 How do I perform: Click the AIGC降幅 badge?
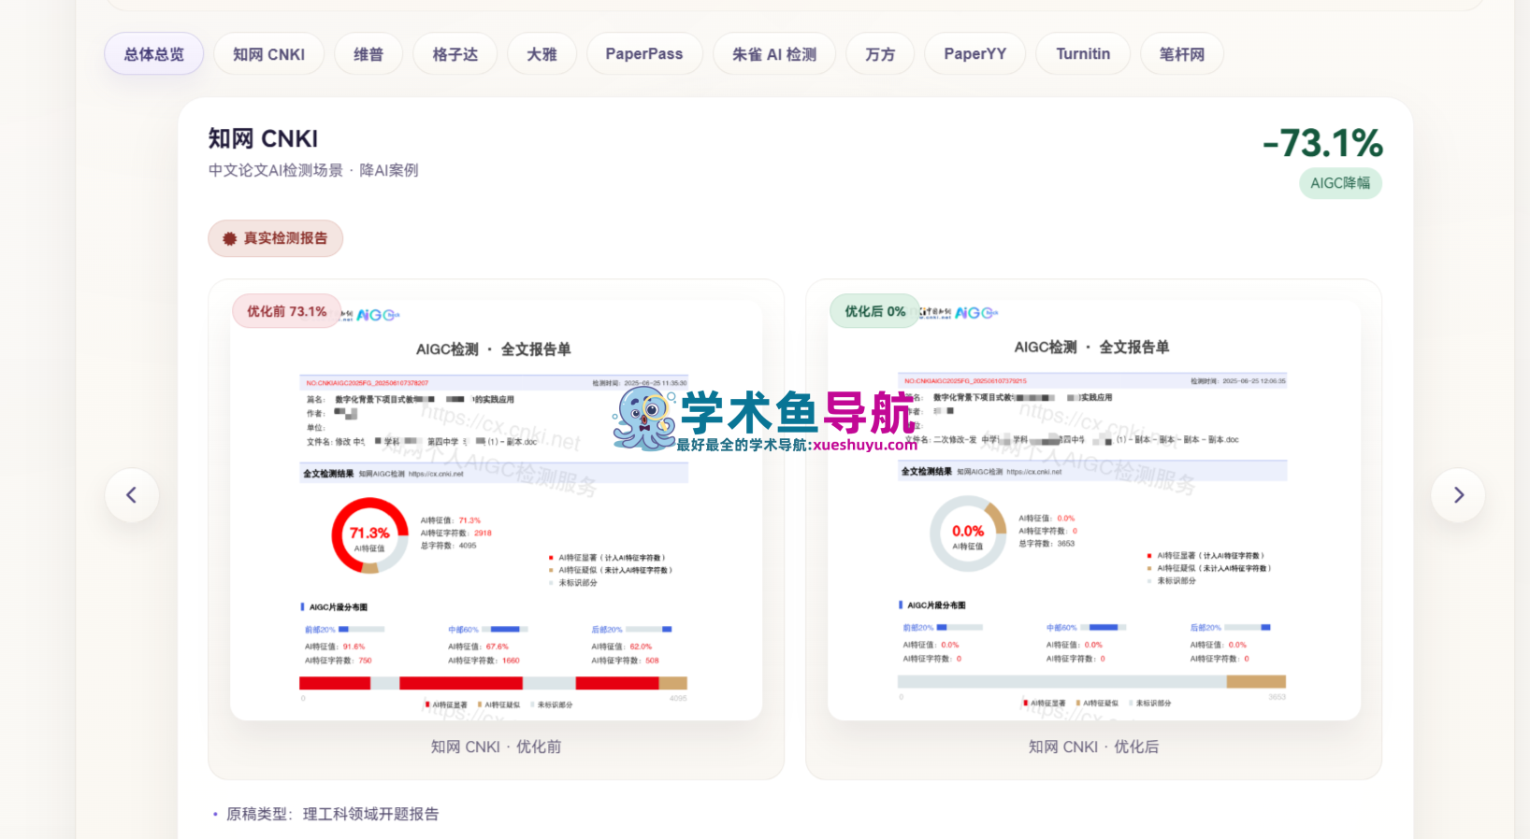click(1340, 183)
